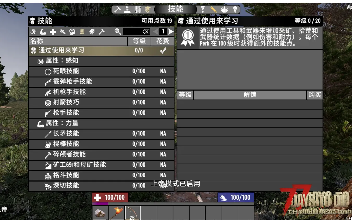This screenshot has width=352, height=220.
Task: Select the 技能 tab in top bar
Action: (x=175, y=9)
